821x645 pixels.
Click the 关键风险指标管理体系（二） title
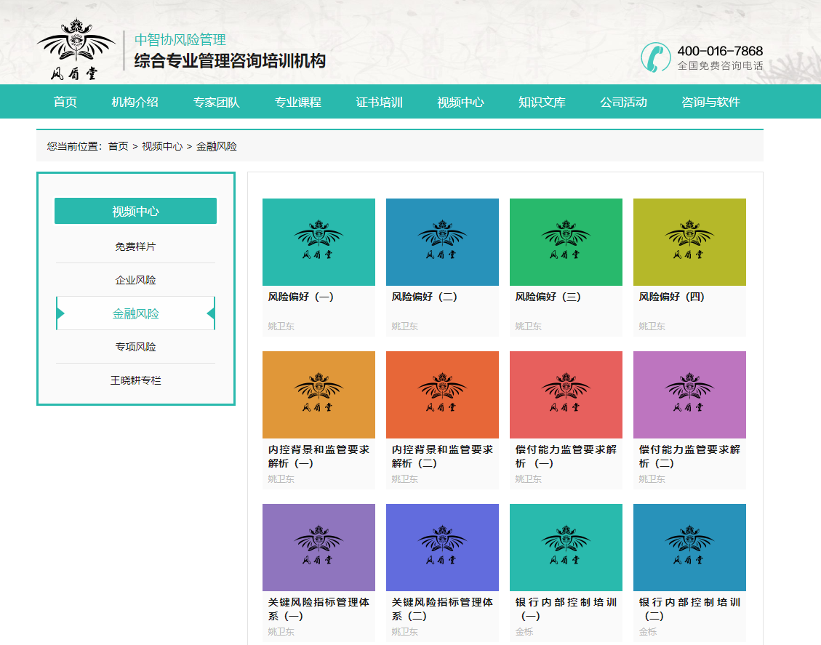442,609
